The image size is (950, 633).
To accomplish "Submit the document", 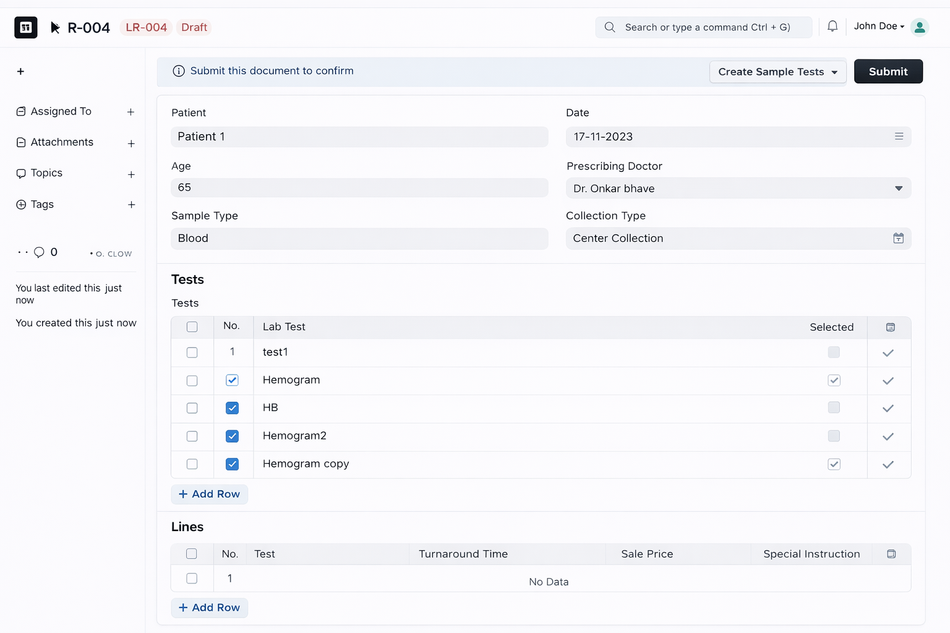I will point(888,71).
